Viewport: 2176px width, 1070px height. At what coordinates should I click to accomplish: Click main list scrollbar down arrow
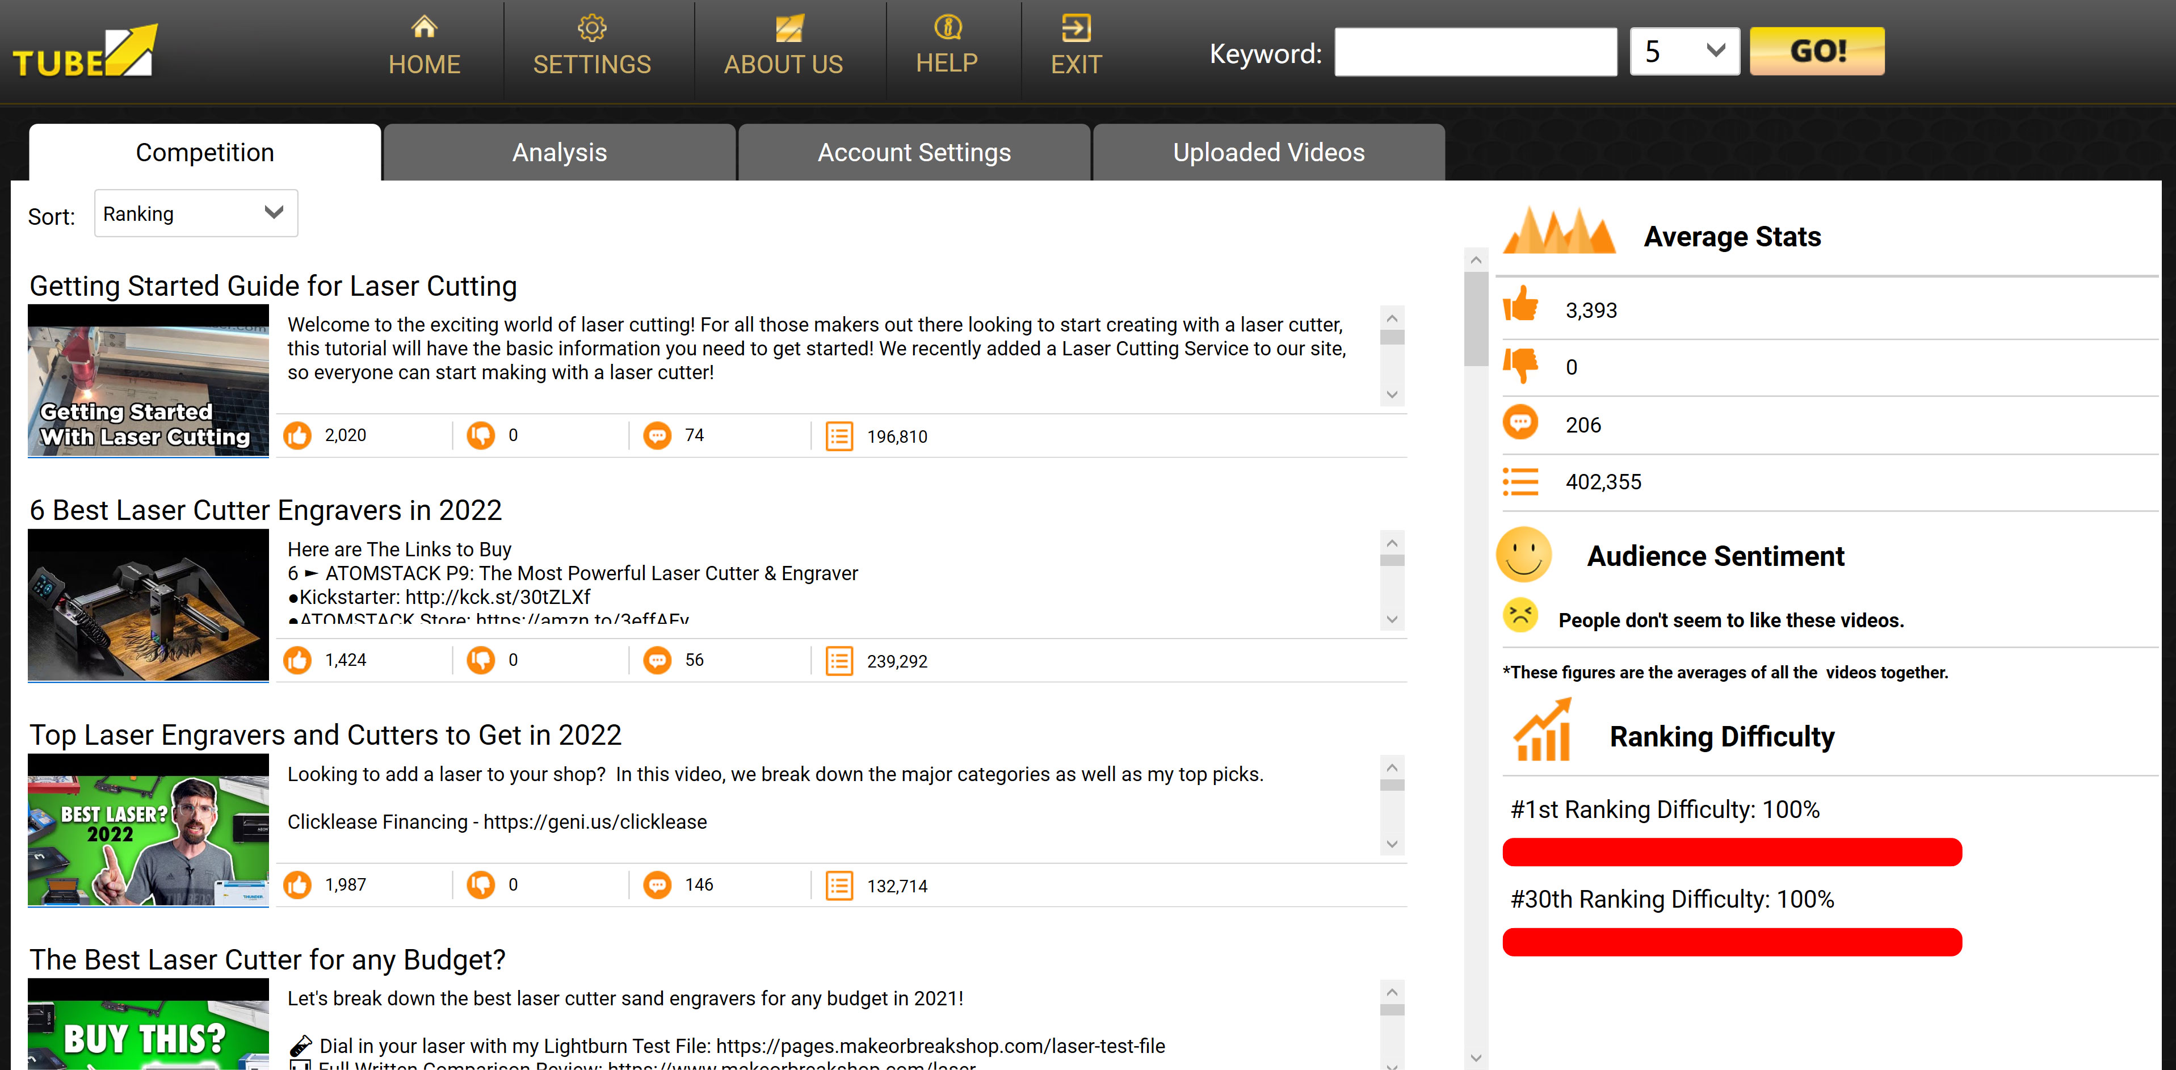tap(1476, 1058)
